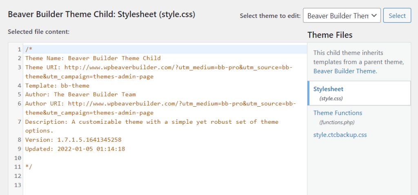Click the line 2 Theme Name text

[93, 58]
